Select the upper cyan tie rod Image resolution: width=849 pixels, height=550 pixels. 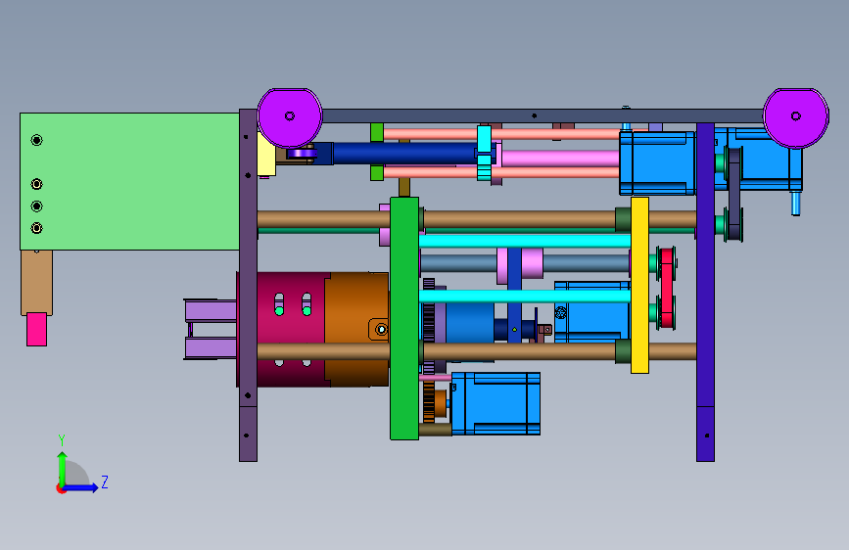click(x=525, y=241)
